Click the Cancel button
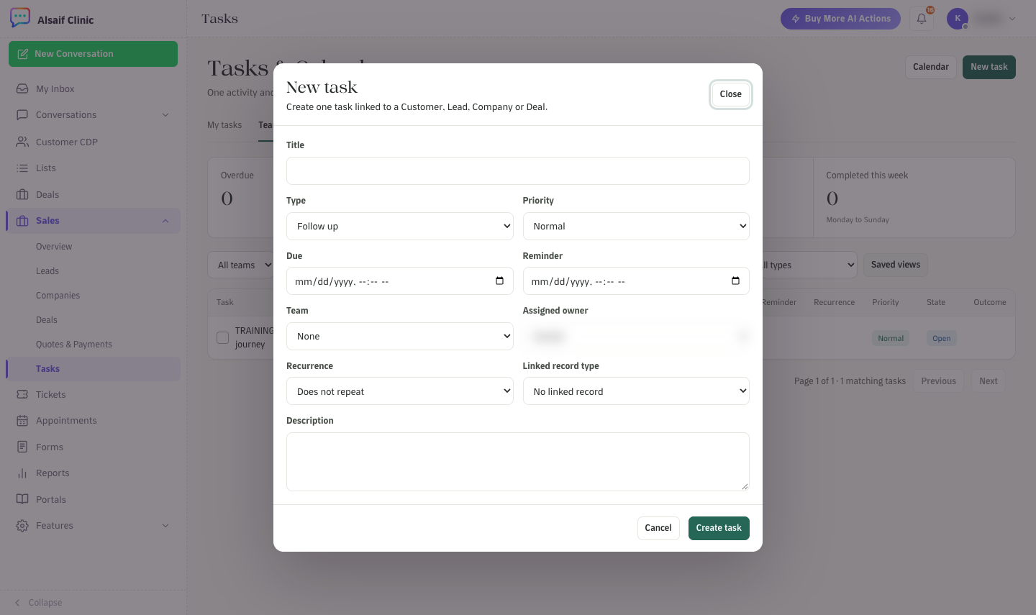 [x=658, y=528]
